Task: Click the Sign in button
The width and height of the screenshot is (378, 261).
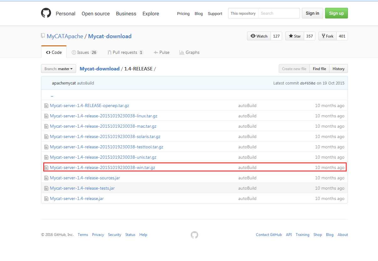Action: [x=313, y=13]
